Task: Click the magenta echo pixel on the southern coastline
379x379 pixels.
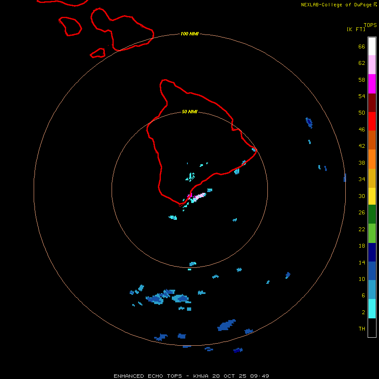Action: [190, 195]
